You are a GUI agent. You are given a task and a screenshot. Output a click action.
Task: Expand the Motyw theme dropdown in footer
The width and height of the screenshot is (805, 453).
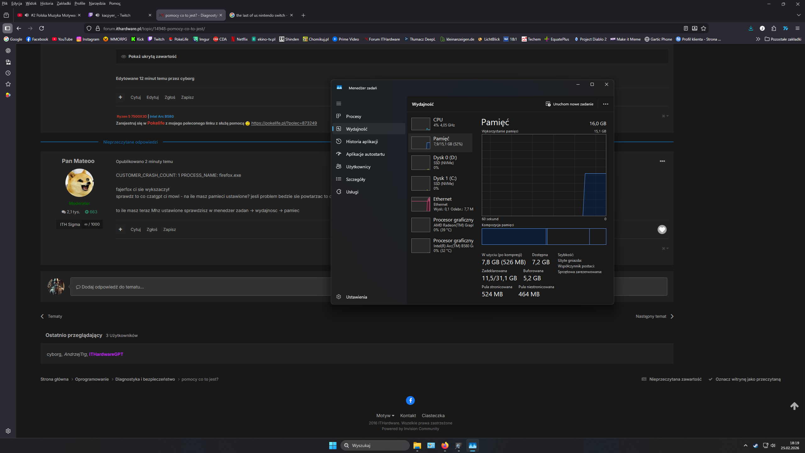[x=385, y=416]
